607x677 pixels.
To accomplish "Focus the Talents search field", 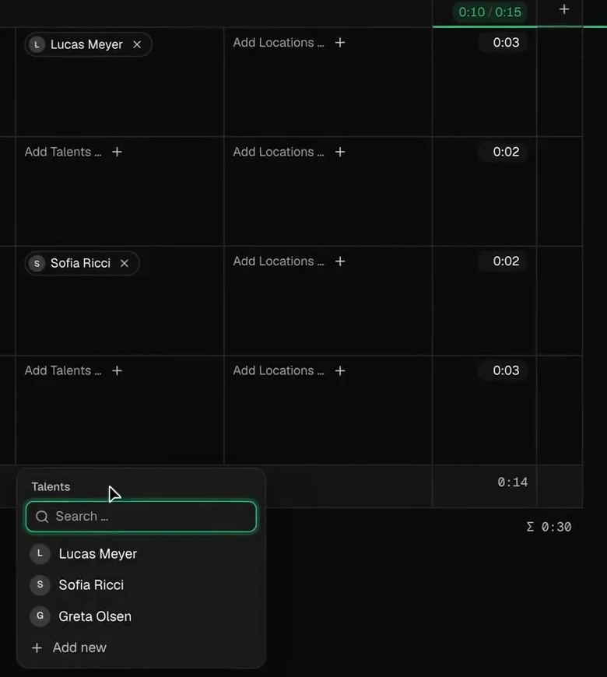I will [141, 517].
